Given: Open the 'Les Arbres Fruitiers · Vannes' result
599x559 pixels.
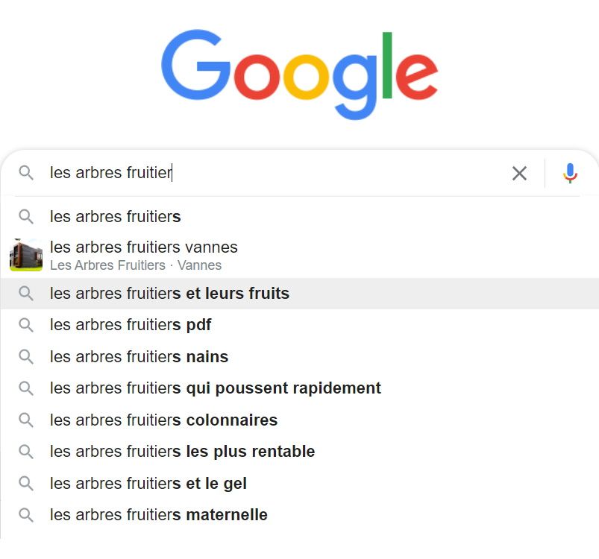Looking at the screenshot, I should [143, 254].
